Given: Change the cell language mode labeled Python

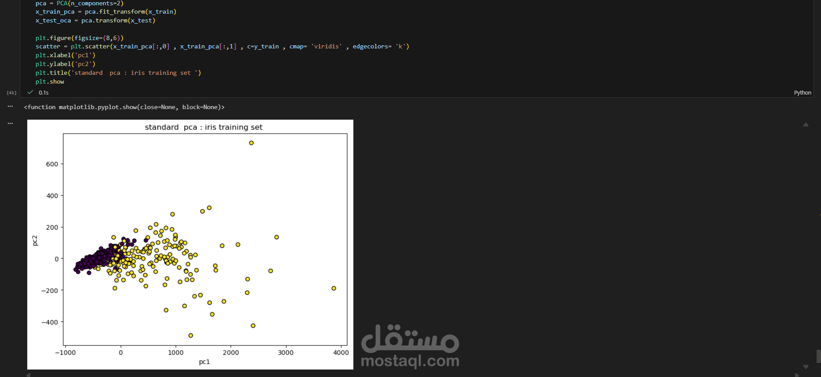Looking at the screenshot, I should coord(803,92).
